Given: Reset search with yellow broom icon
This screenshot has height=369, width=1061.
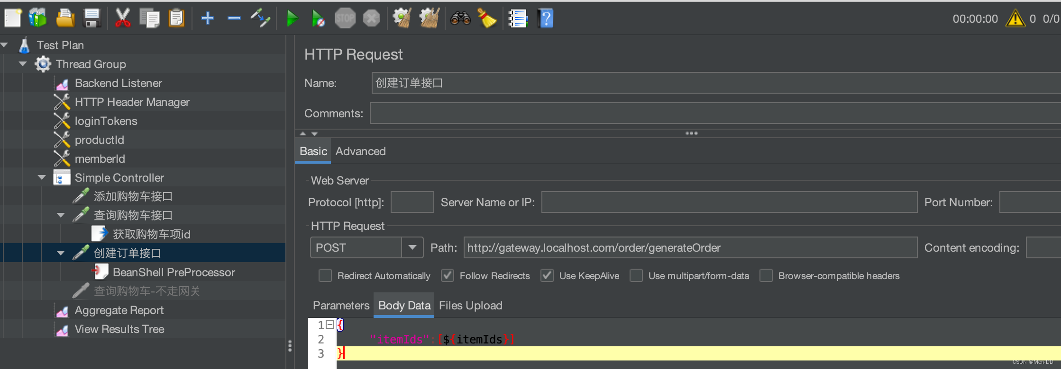Looking at the screenshot, I should 486,18.
